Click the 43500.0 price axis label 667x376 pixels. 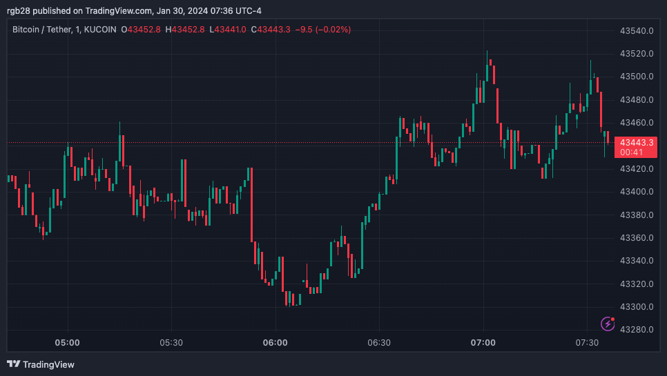click(x=637, y=77)
